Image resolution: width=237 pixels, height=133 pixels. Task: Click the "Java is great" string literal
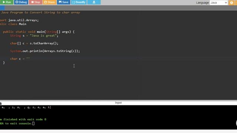(43, 35)
